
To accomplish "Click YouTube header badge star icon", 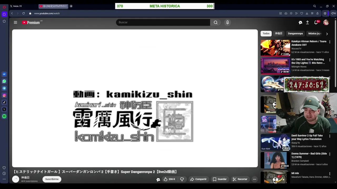I will pyautogui.click(x=300, y=23).
